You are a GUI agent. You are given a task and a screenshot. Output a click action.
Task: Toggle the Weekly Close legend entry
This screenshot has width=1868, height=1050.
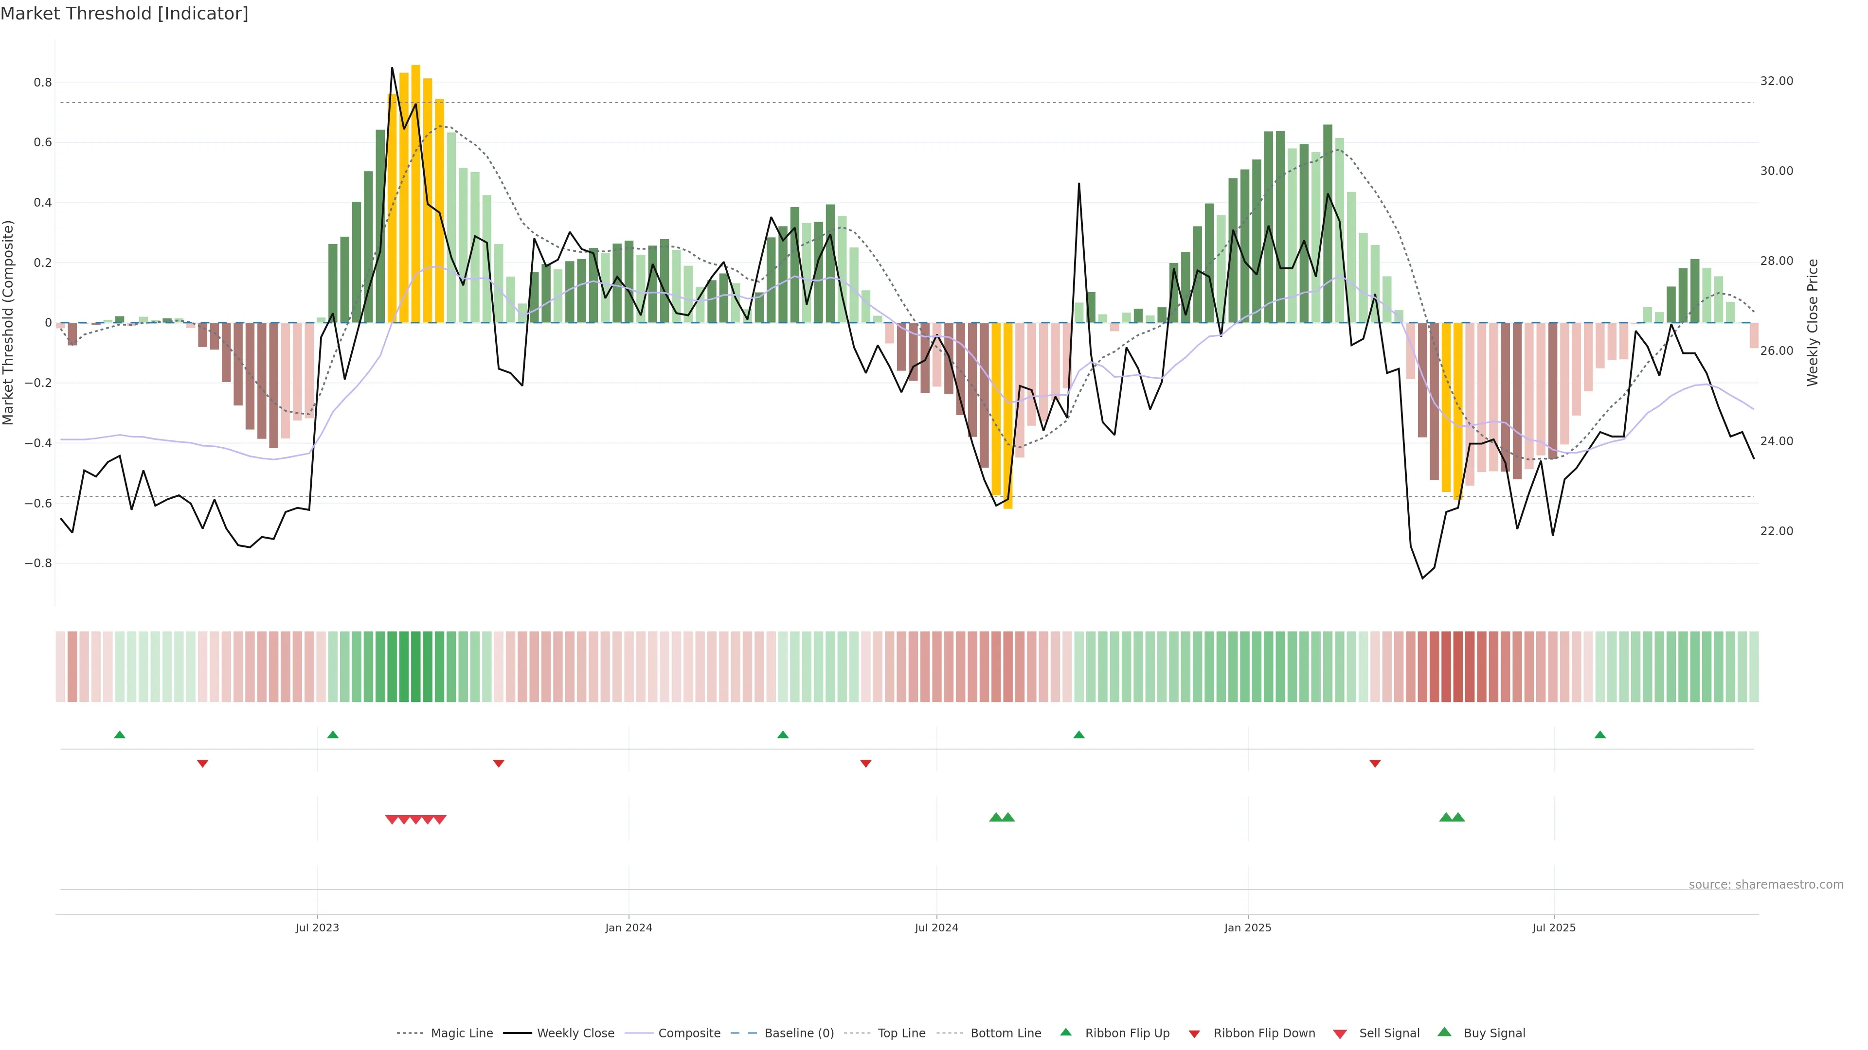(x=575, y=1033)
